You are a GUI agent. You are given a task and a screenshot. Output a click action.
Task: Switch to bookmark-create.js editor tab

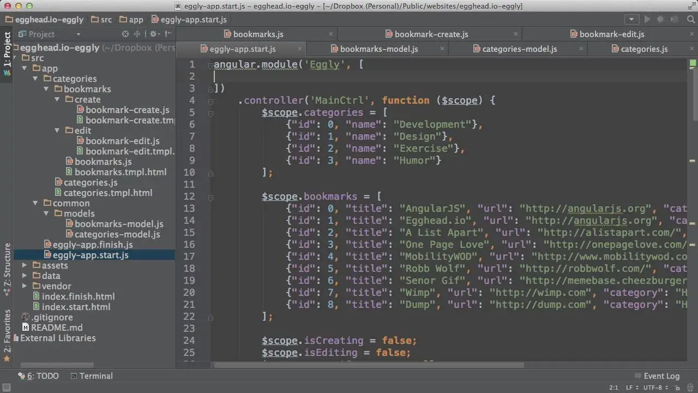click(x=431, y=34)
